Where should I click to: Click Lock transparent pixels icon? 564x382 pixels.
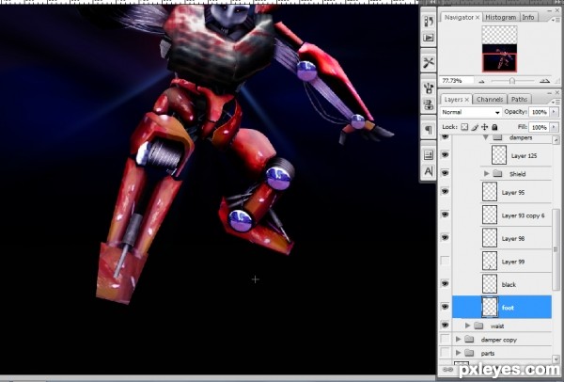pos(464,127)
